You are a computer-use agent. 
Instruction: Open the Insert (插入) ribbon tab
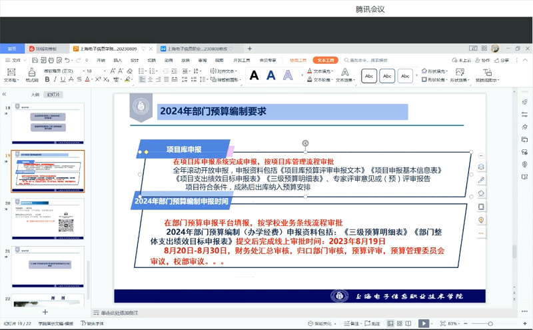pyautogui.click(x=117, y=60)
